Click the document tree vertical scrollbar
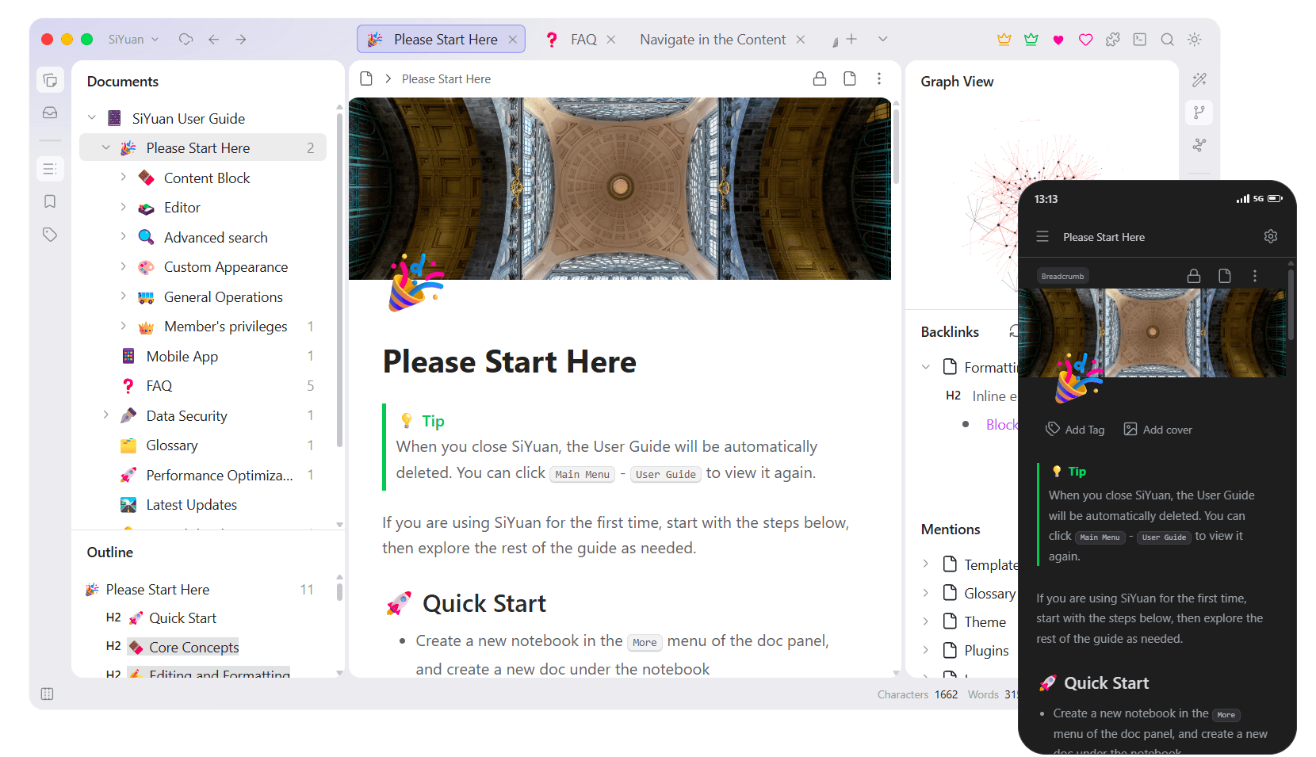Viewport: 1316px width, 757px height. [340, 281]
